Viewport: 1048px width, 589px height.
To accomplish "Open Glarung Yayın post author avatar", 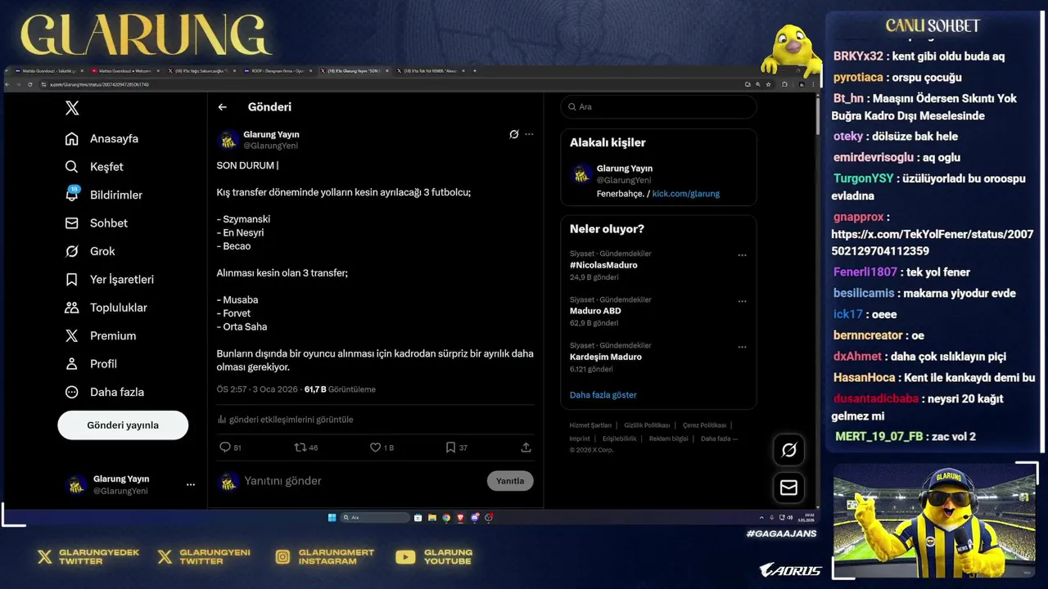I will [228, 140].
